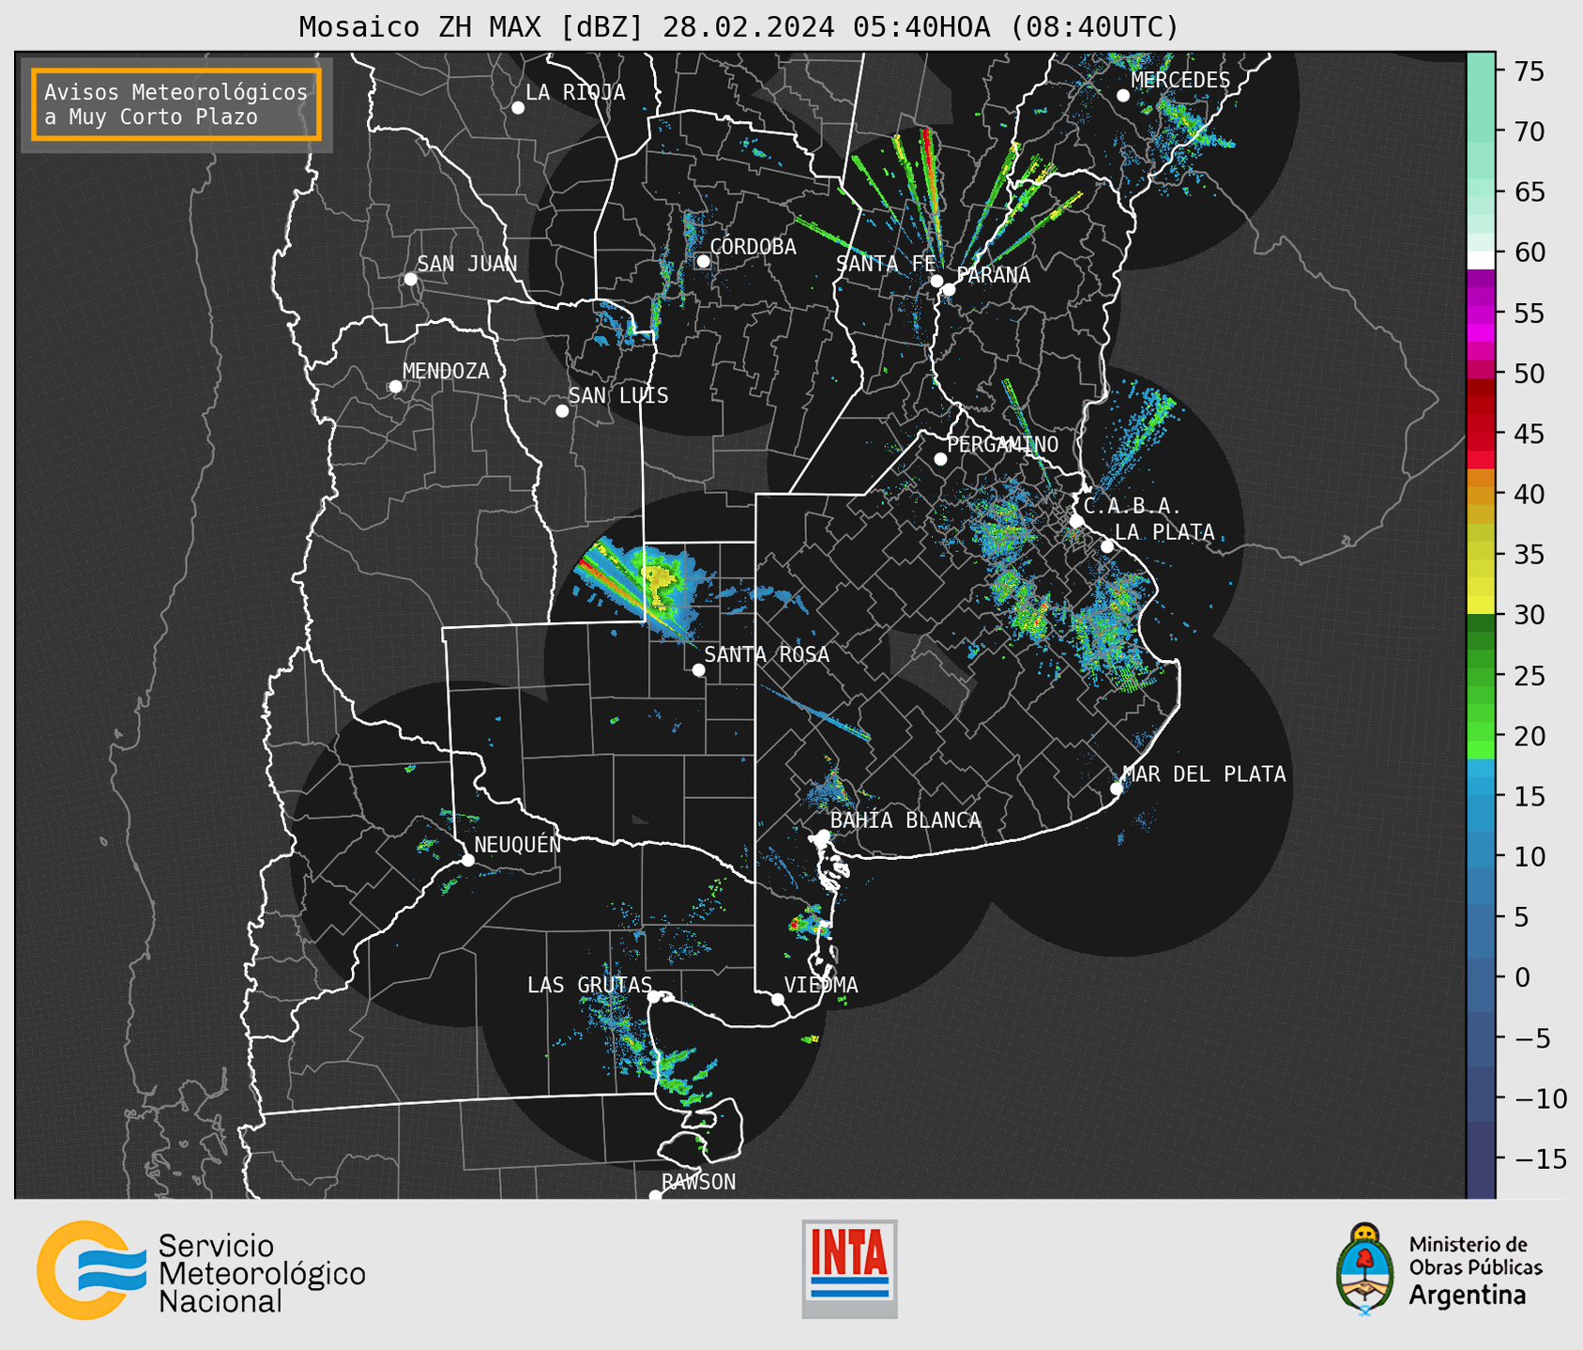Select the SANTA FE city marker
This screenshot has height=1350, width=1583.
[936, 281]
